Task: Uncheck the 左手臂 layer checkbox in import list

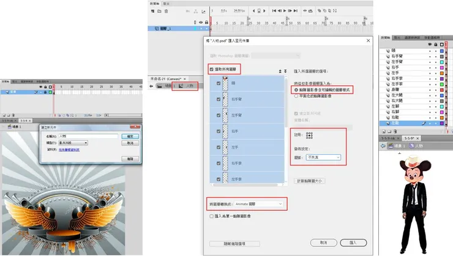Action: (x=219, y=115)
